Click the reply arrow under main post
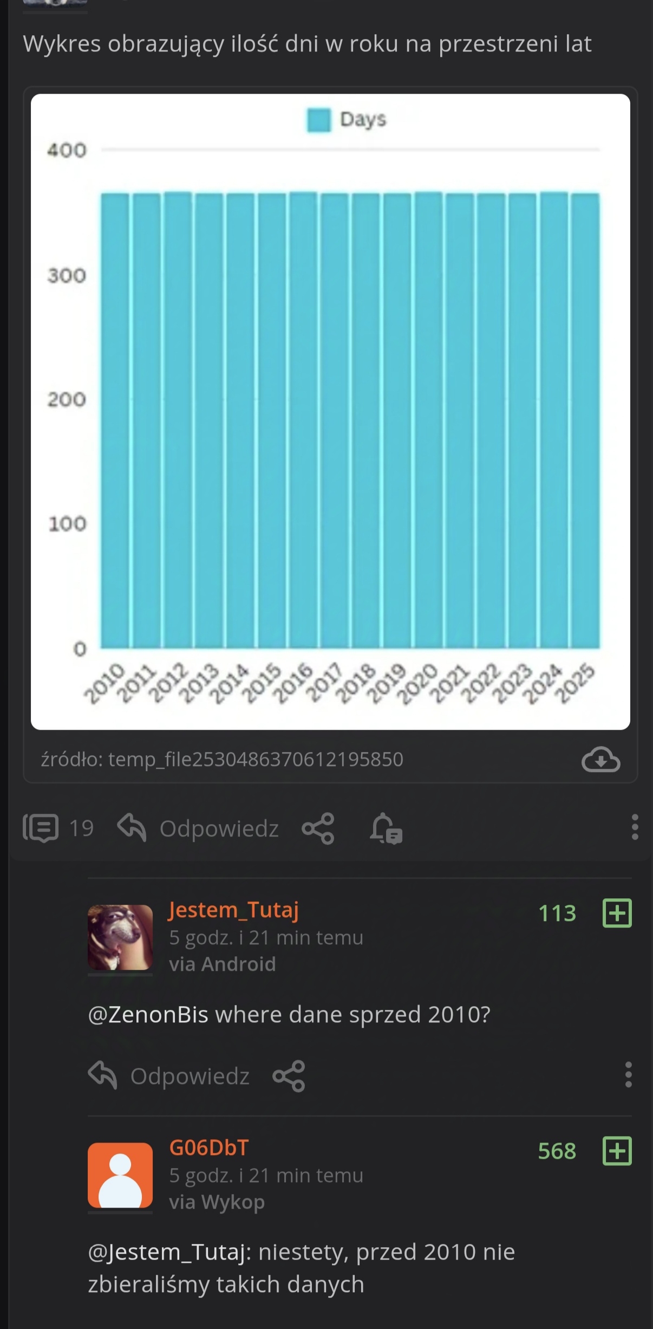The width and height of the screenshot is (653, 1329). pyautogui.click(x=132, y=828)
